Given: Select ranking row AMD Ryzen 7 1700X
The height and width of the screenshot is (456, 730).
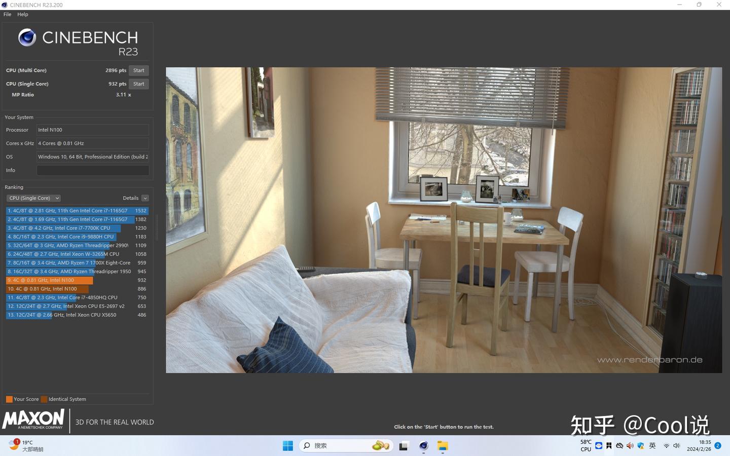Looking at the screenshot, I should coord(77,263).
